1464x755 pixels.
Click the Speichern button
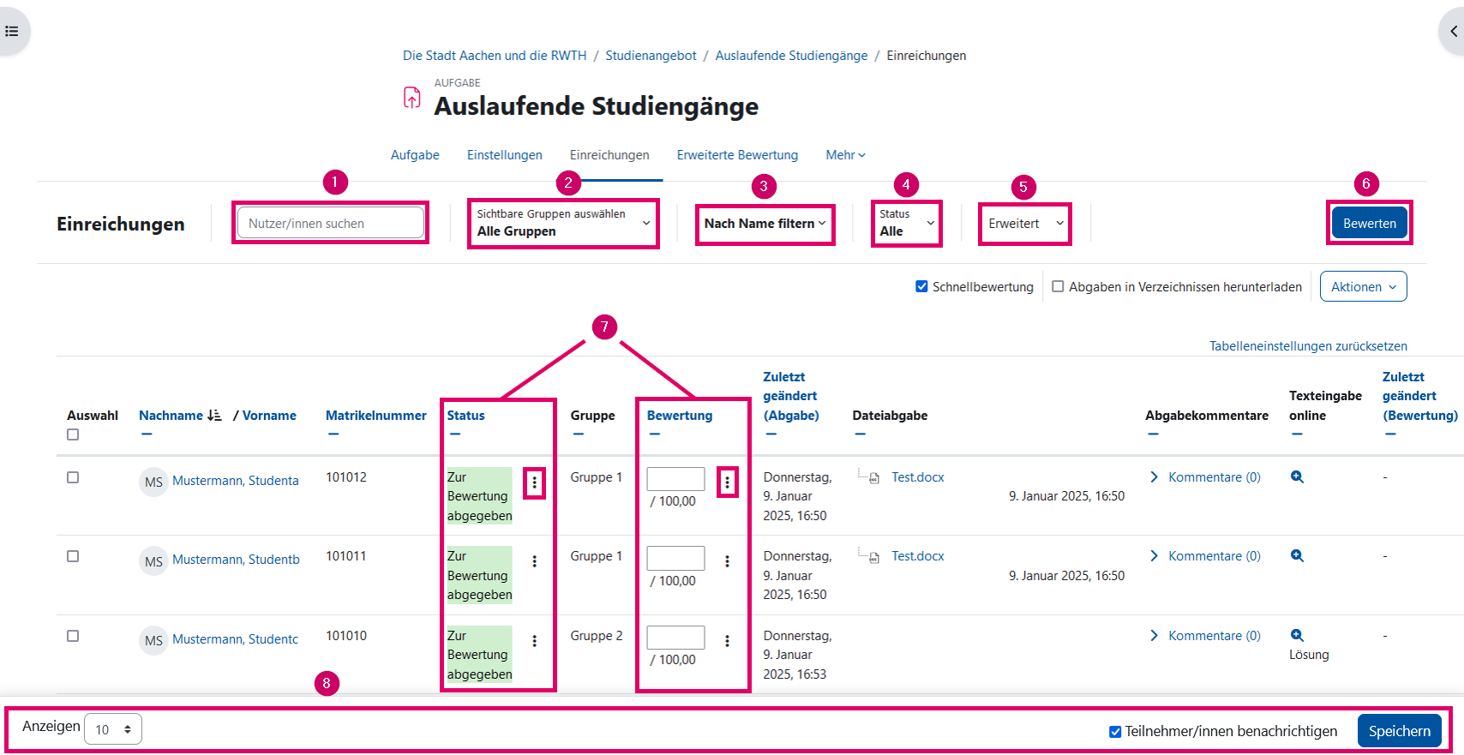pos(1399,731)
